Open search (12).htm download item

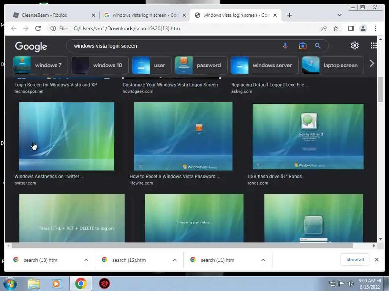129,260
